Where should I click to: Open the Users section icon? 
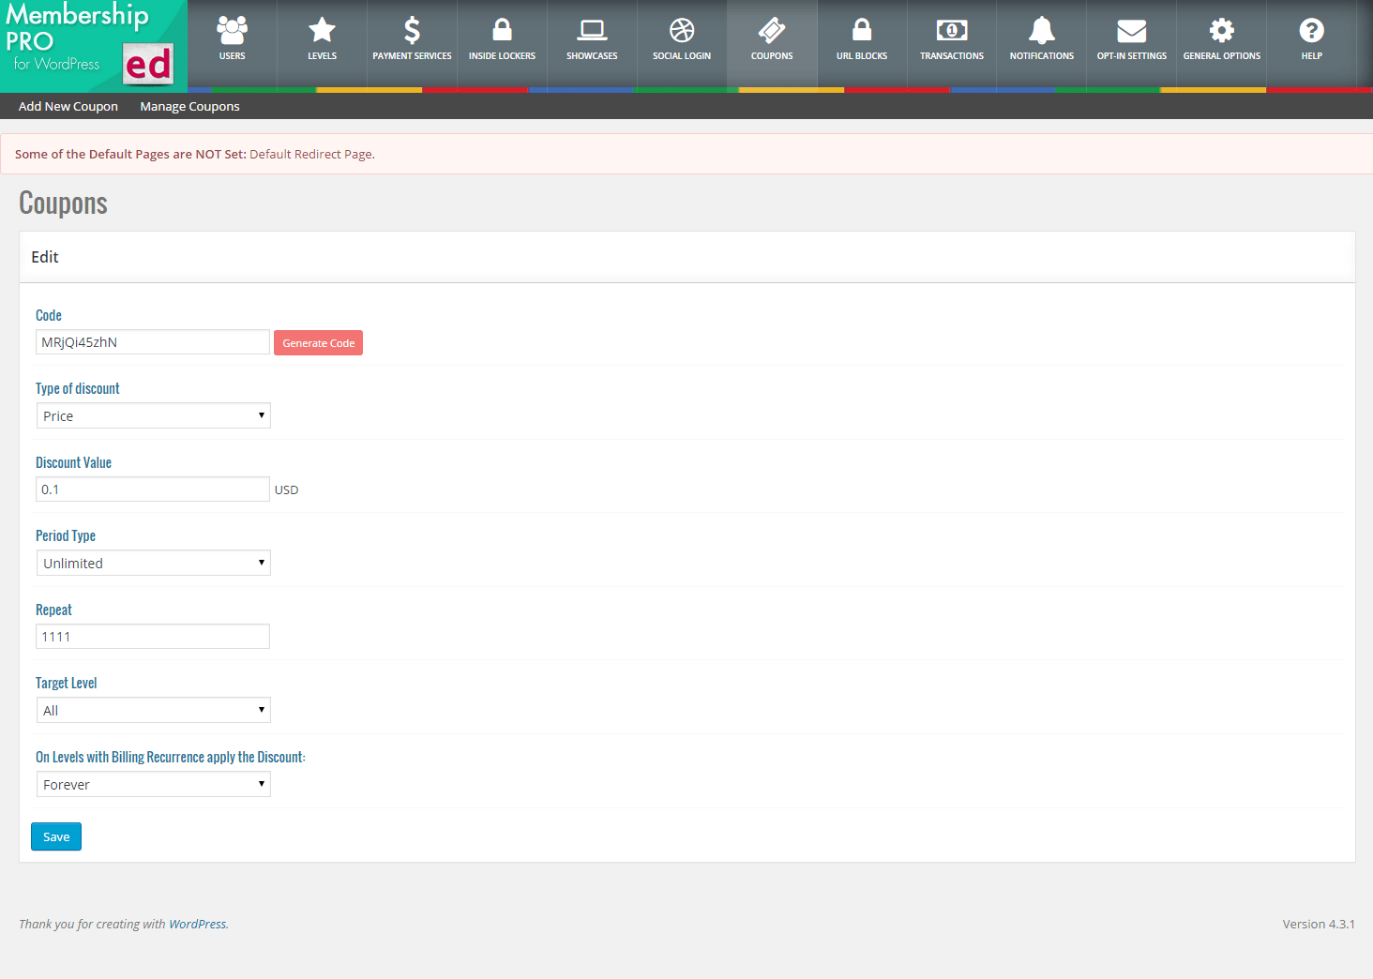(x=232, y=32)
